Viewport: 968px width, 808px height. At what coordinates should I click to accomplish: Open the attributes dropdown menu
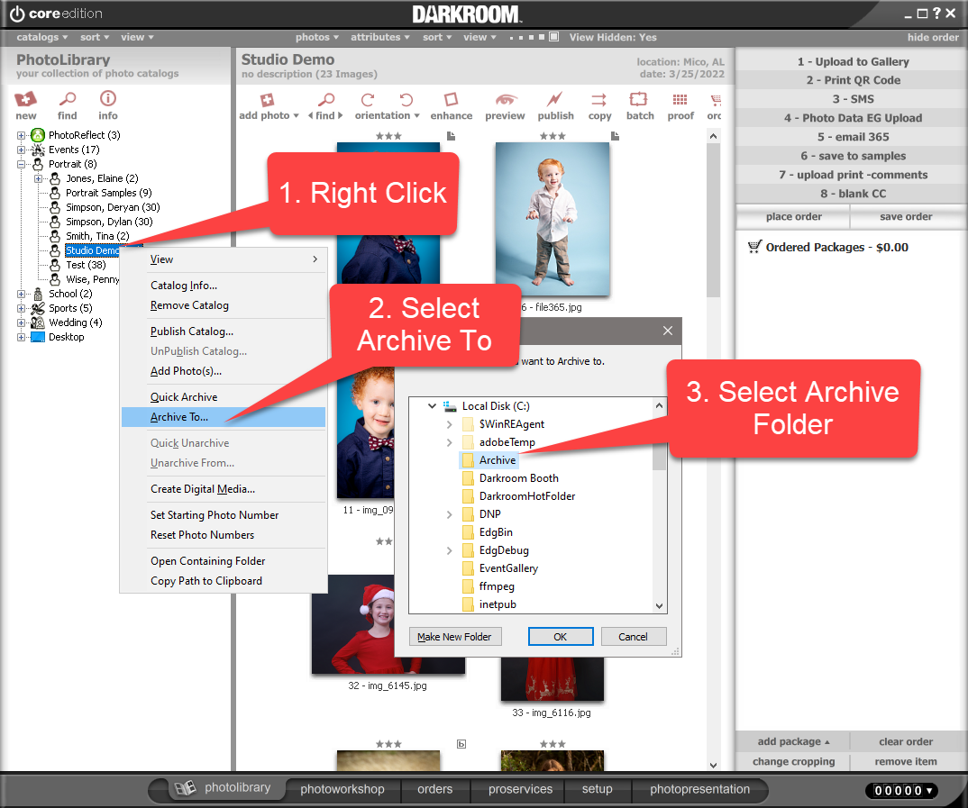pos(379,37)
